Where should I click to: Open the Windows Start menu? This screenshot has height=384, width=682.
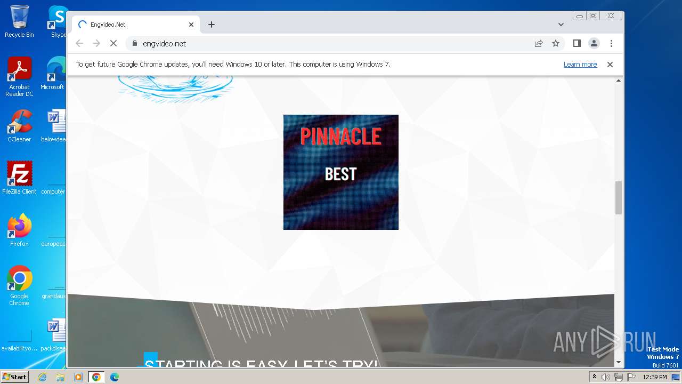(x=14, y=377)
